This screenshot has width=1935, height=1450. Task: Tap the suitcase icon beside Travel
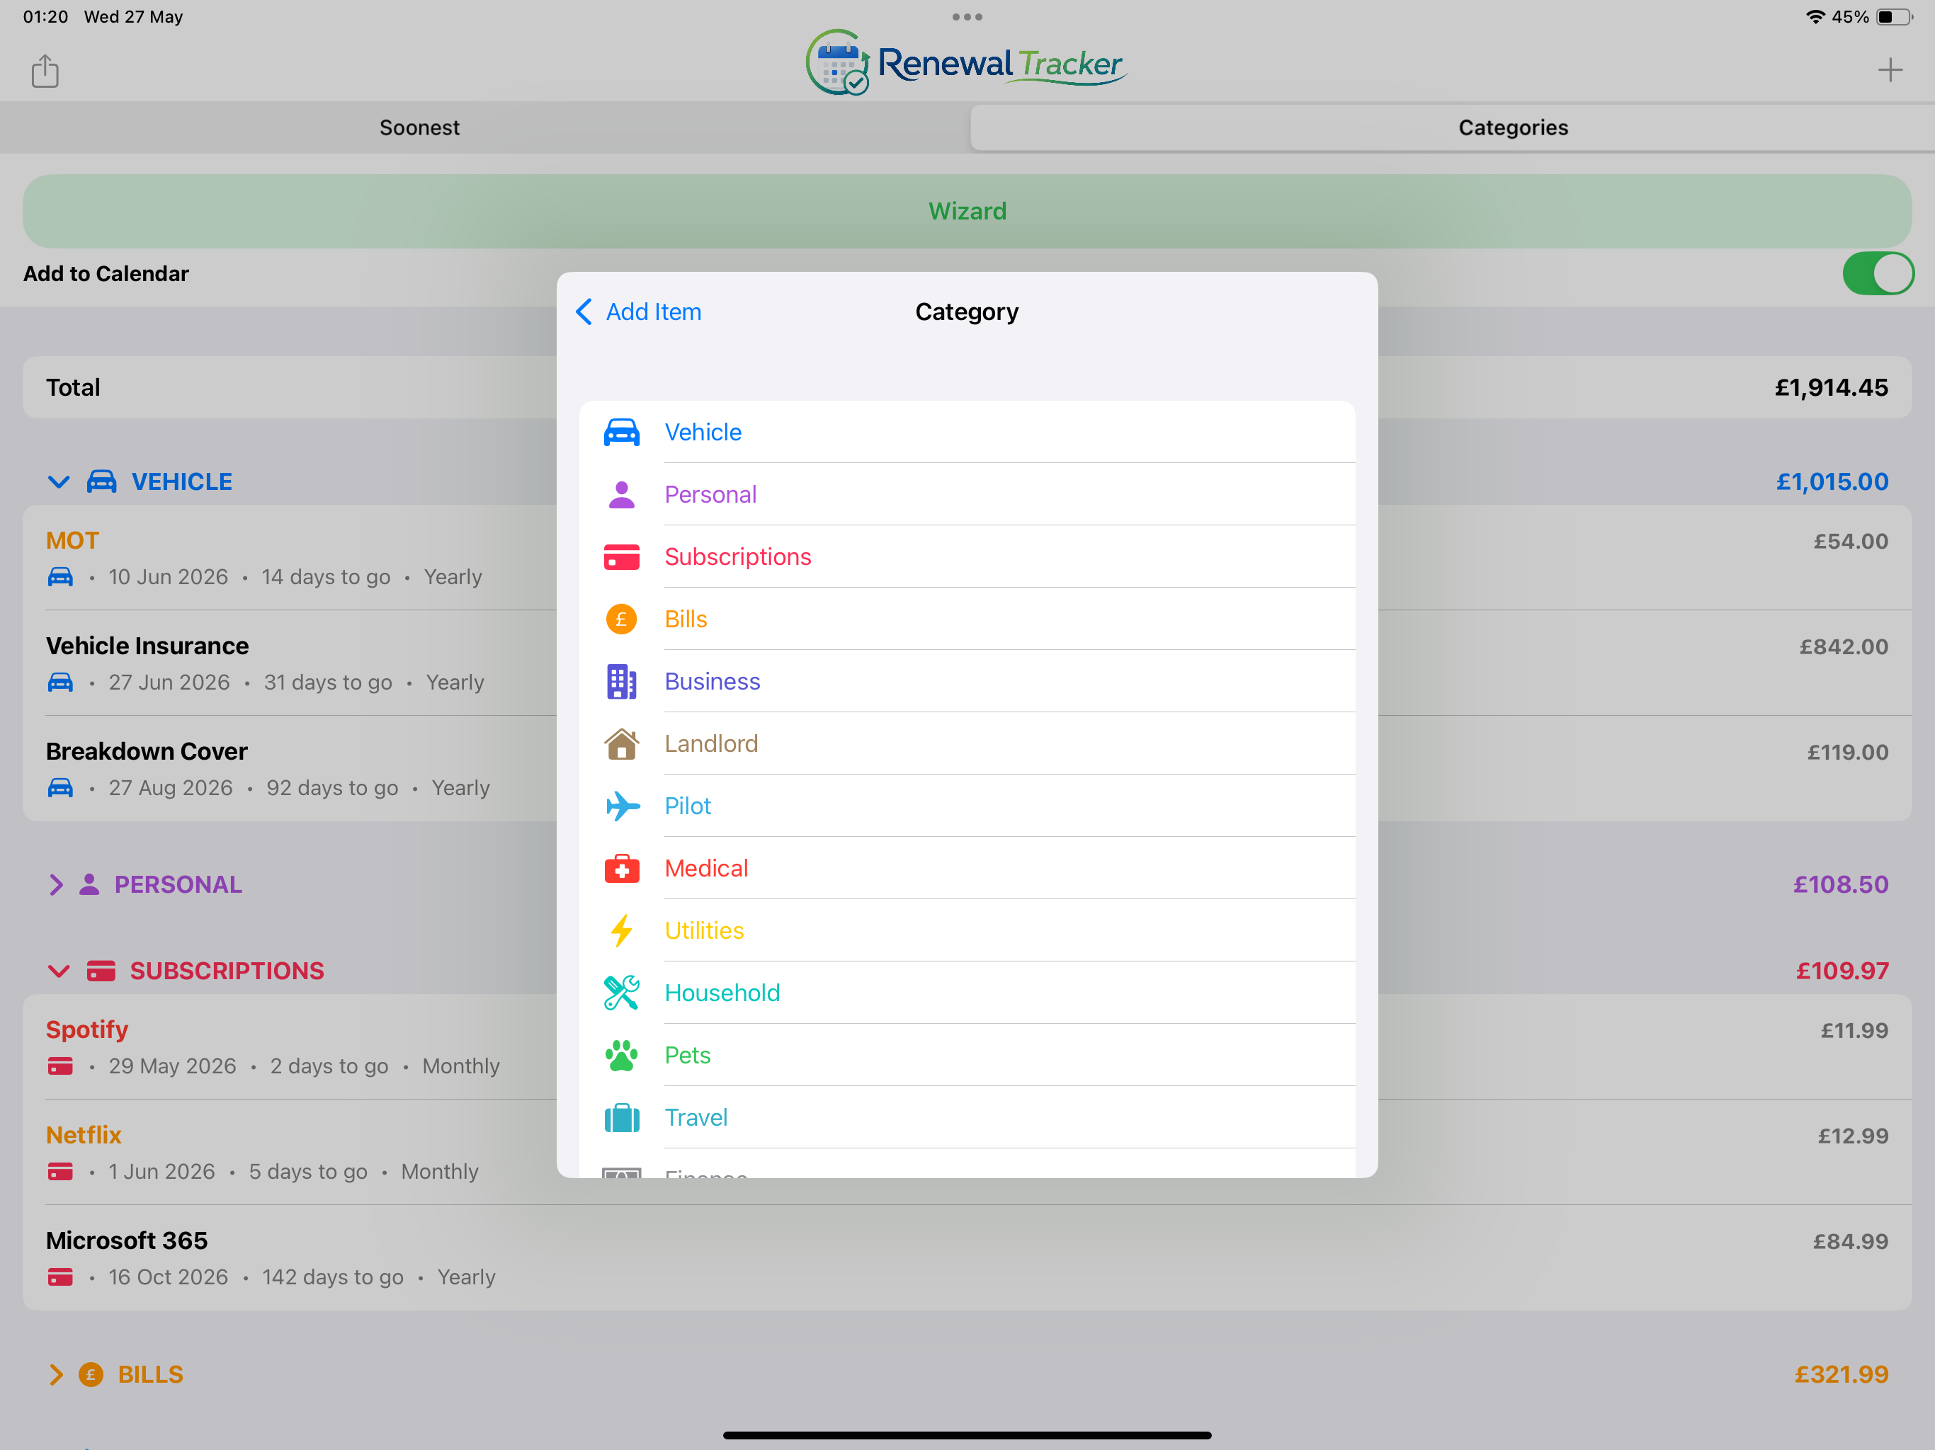click(x=621, y=1118)
